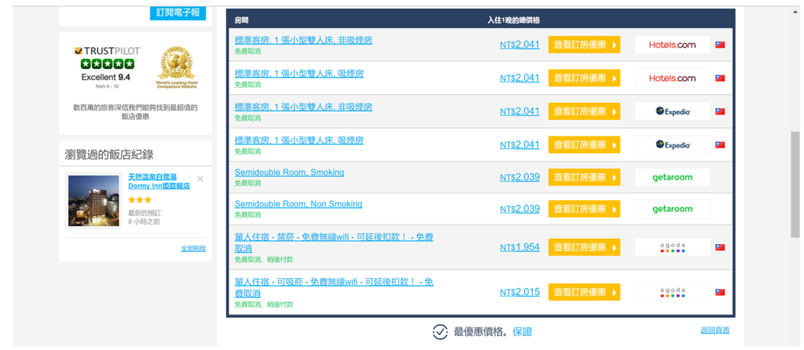Image resolution: width=804 pixels, height=350 pixels.
Task: Click the NT$2,041 price in the first Hotels.com row
Action: coord(520,45)
